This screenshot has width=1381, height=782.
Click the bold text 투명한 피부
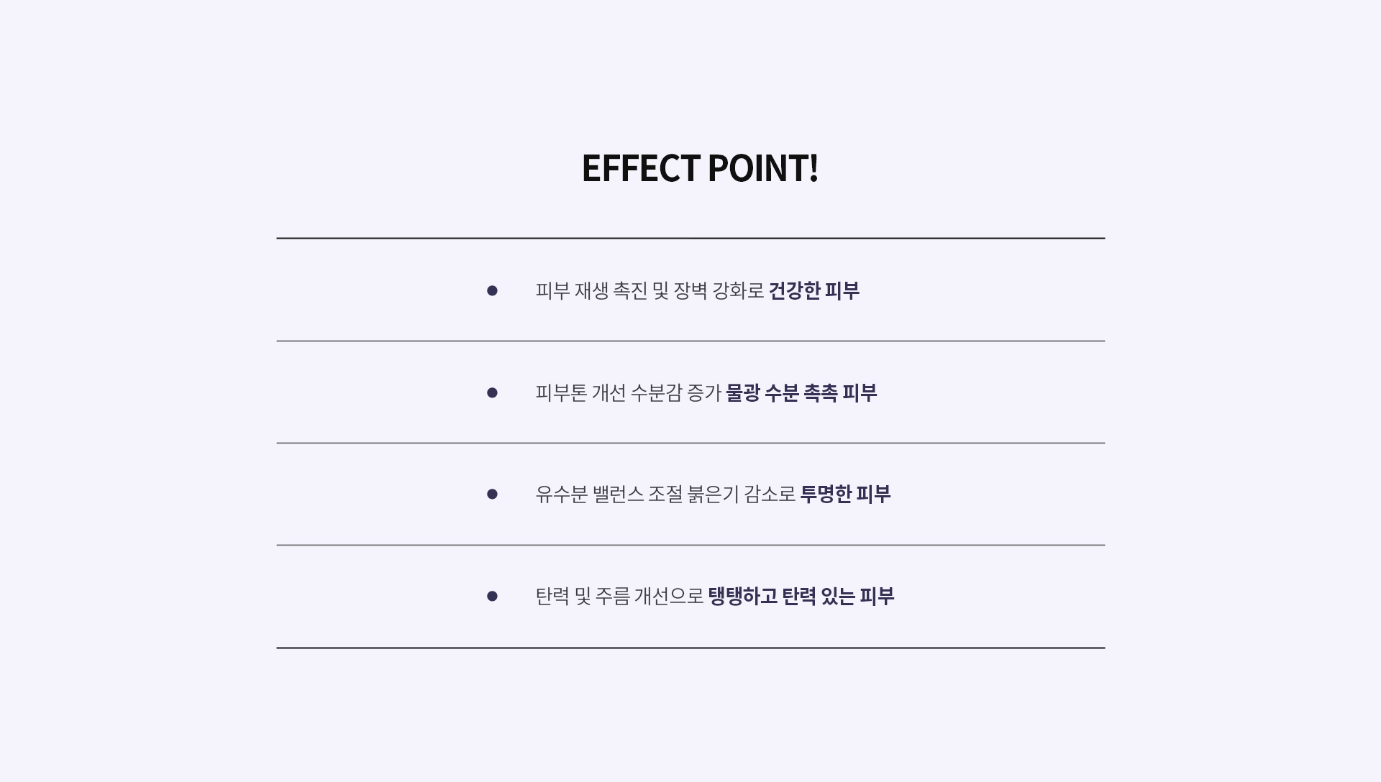pyautogui.click(x=845, y=494)
